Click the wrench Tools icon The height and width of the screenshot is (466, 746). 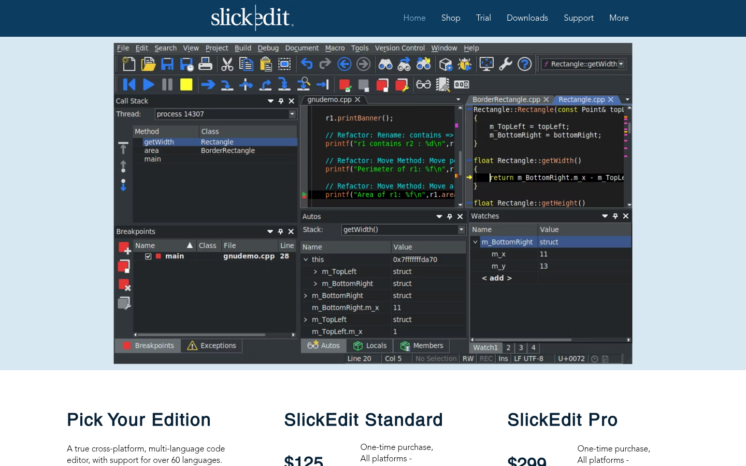[x=505, y=64]
